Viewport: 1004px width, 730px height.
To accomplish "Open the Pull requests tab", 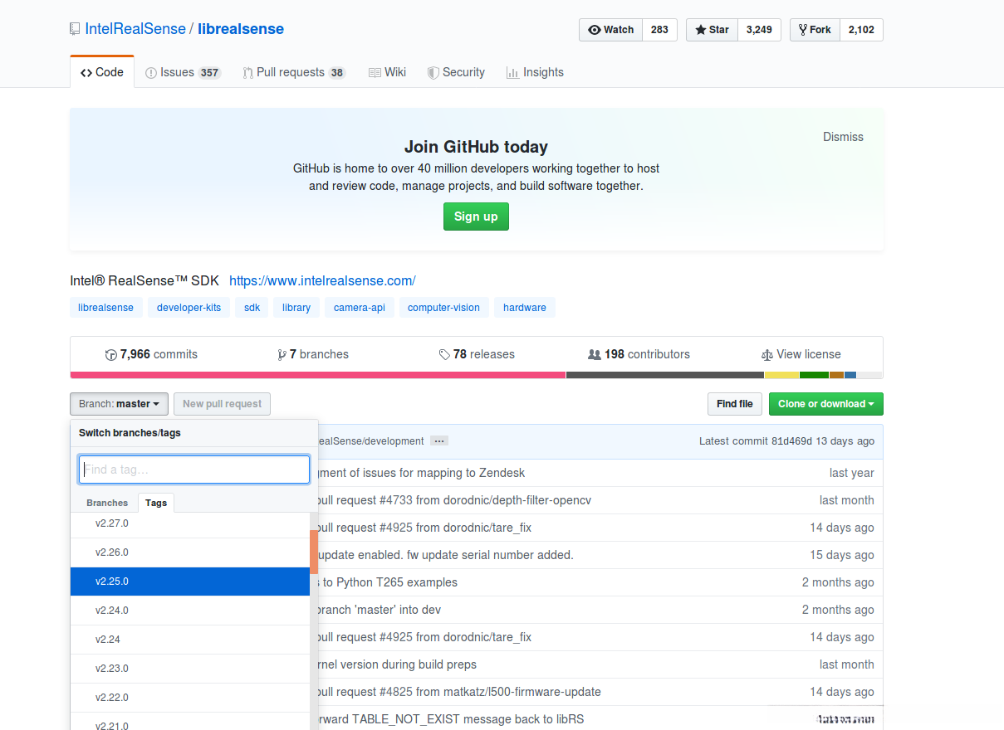I will (x=294, y=72).
